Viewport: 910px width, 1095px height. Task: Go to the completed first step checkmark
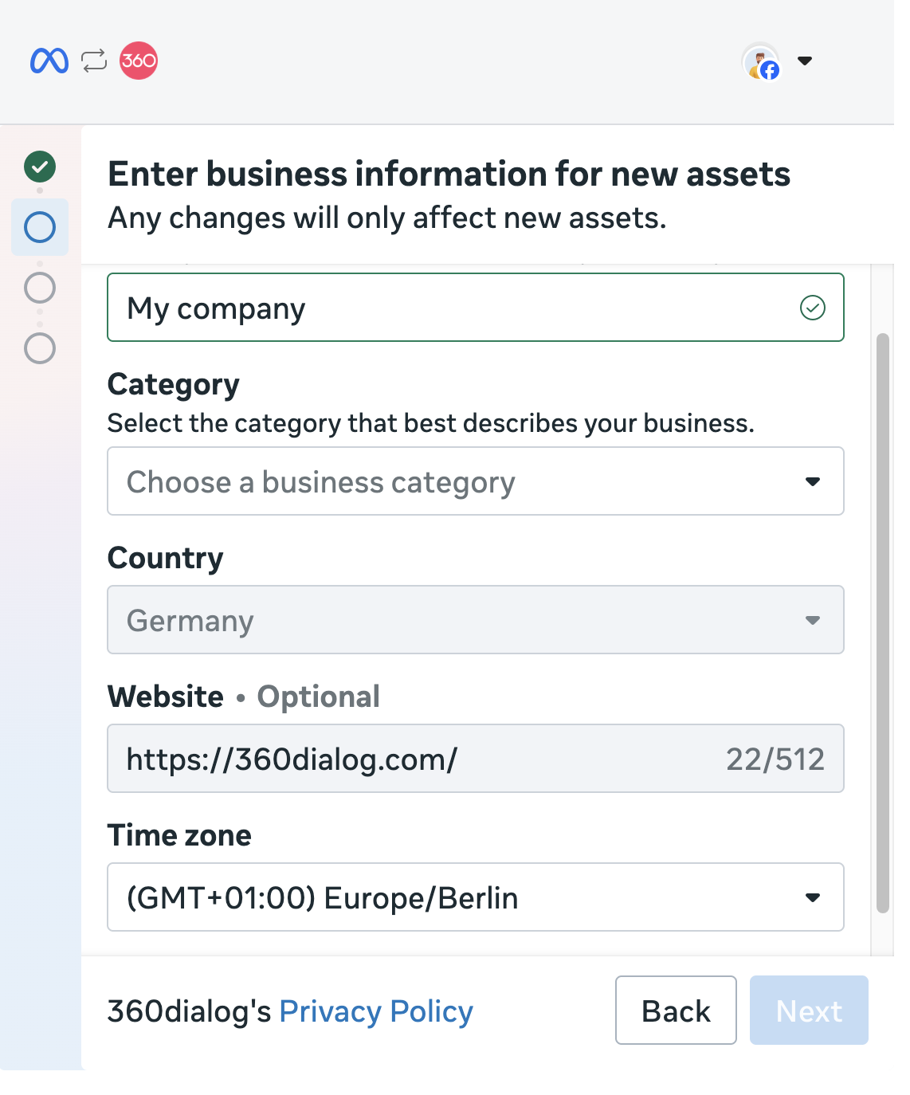(40, 167)
